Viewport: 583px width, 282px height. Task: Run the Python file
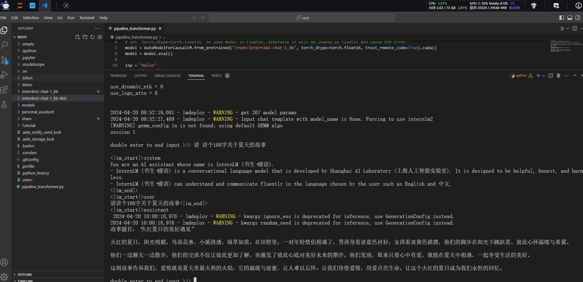point(562,28)
